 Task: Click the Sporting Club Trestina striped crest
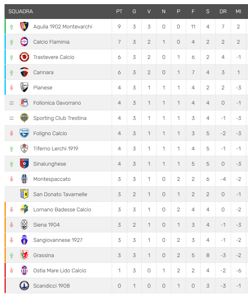click(x=24, y=118)
